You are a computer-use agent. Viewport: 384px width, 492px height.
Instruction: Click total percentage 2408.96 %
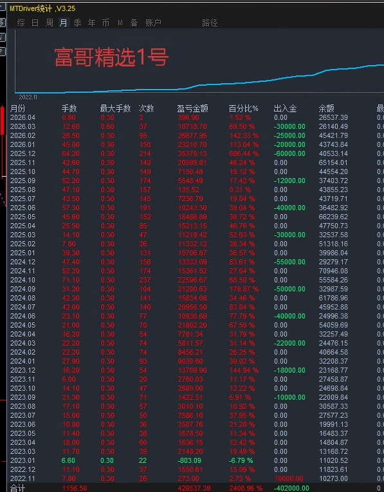point(245,489)
